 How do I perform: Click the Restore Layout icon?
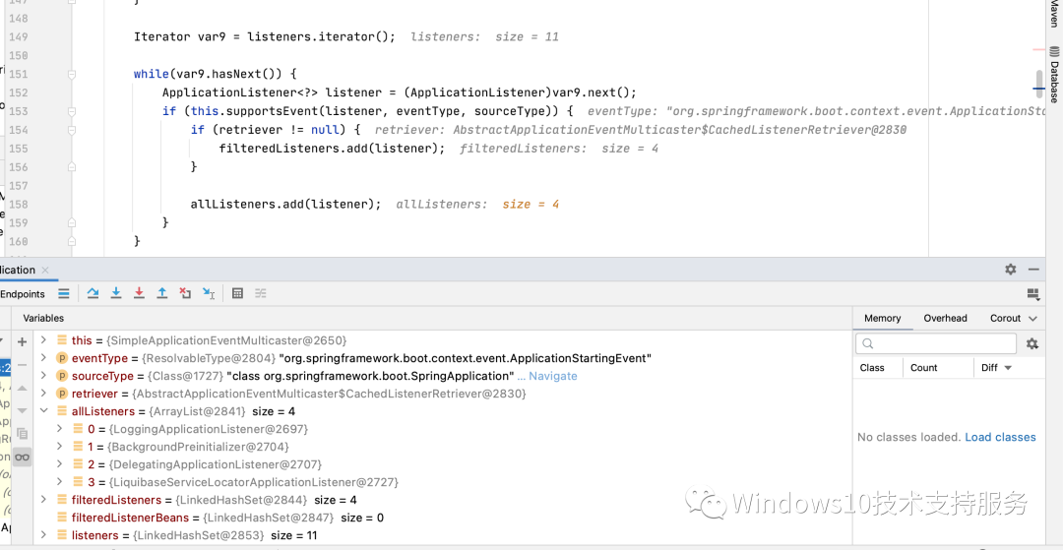1033,293
